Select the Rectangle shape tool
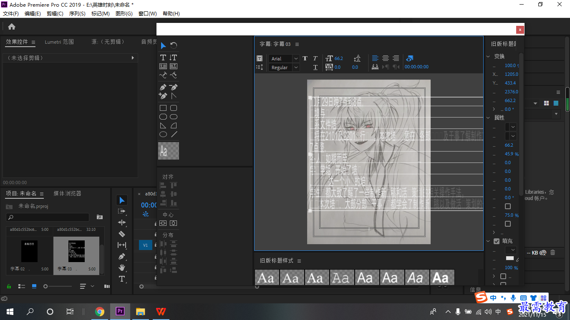The height and width of the screenshot is (320, 570). pyautogui.click(x=163, y=108)
